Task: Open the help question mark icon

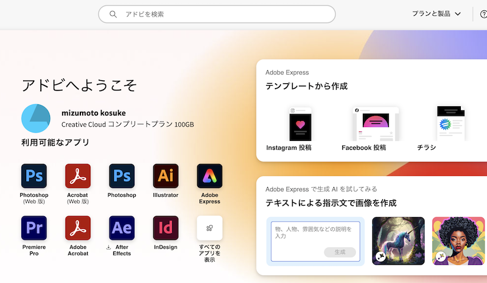Action: (x=483, y=14)
